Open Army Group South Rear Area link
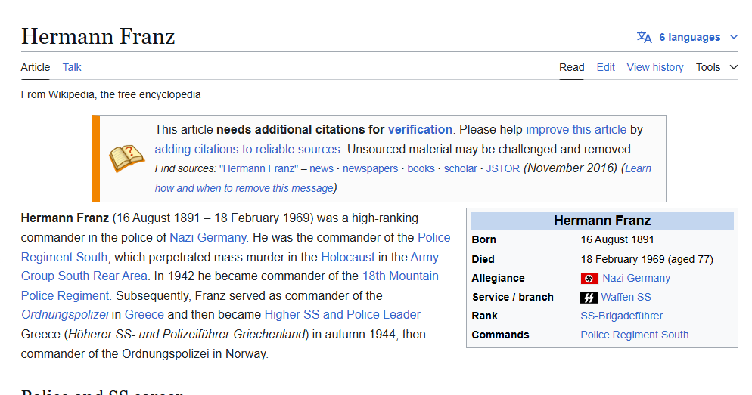The width and height of the screenshot is (752, 395). 84,276
